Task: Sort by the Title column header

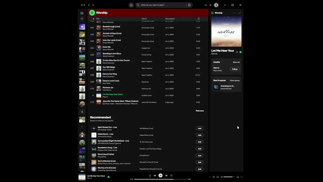Action: 98,19
